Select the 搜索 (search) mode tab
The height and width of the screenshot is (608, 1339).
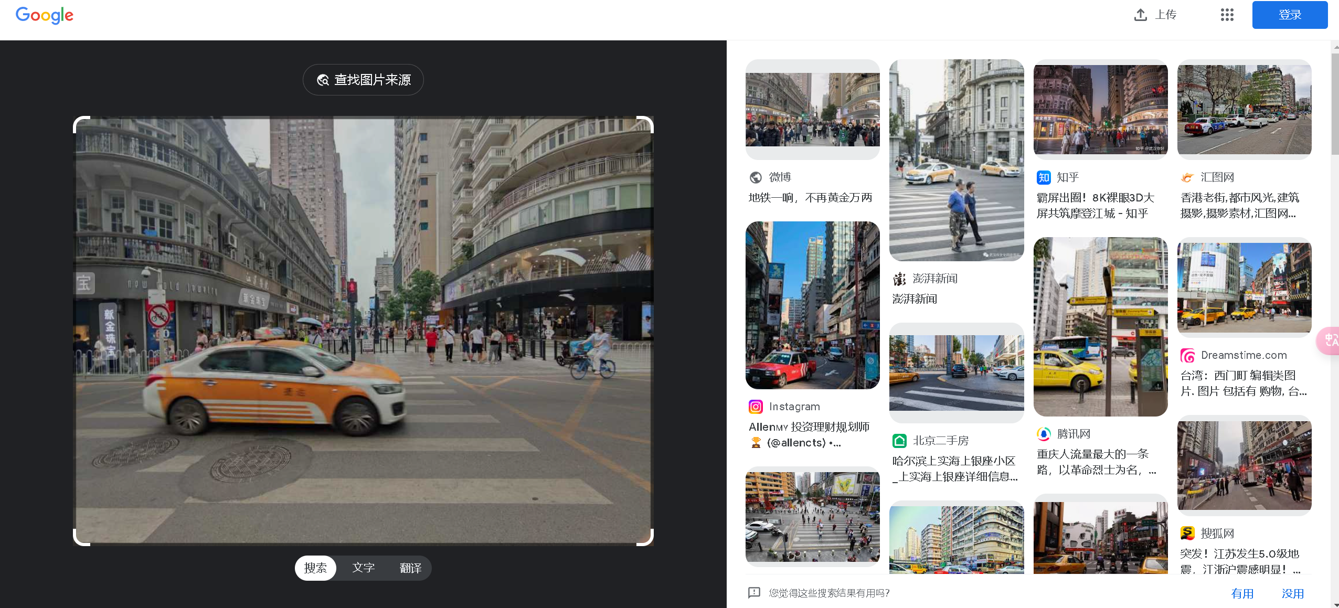click(x=315, y=568)
